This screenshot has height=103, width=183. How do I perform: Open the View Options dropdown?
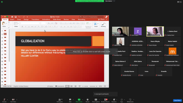pyautogui.click(x=110, y=1)
